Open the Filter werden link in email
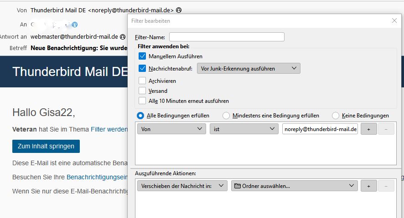 pyautogui.click(x=109, y=129)
